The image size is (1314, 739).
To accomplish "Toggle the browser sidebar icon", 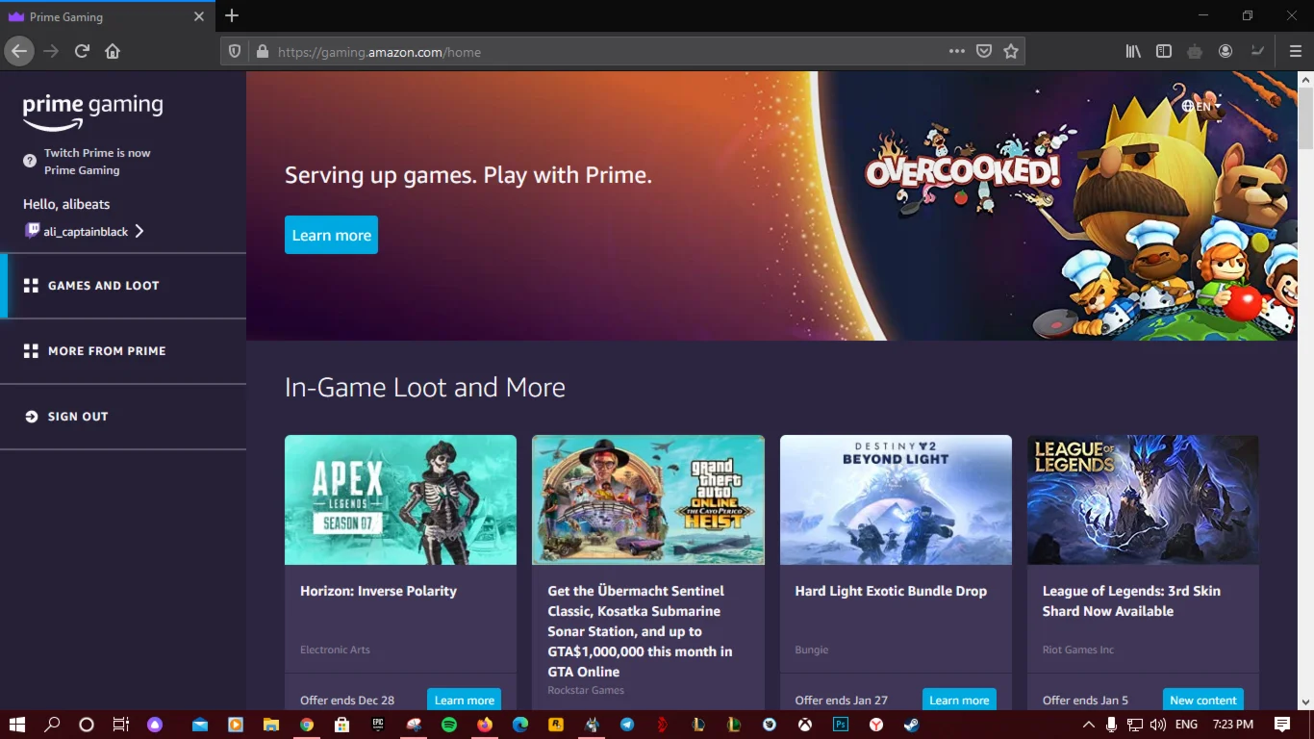I will [x=1164, y=51].
